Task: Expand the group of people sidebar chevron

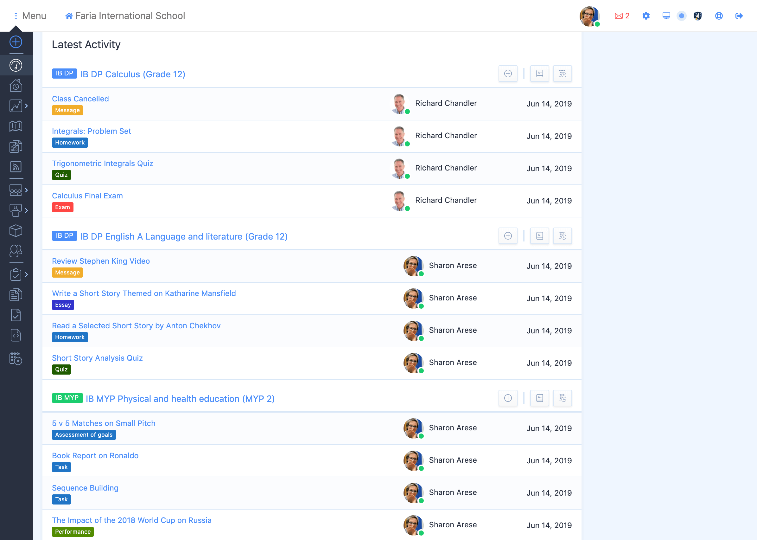Action: click(x=26, y=190)
